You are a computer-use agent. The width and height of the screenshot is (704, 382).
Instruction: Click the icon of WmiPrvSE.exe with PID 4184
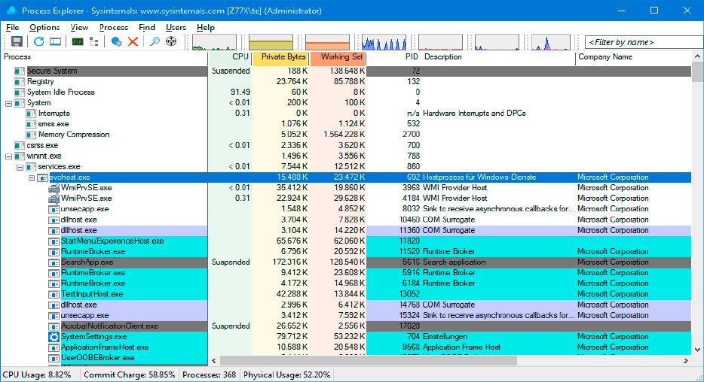(x=54, y=199)
